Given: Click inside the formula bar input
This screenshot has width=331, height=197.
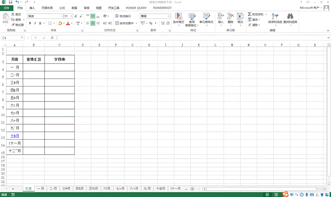Looking at the screenshot, I should coord(188,38).
